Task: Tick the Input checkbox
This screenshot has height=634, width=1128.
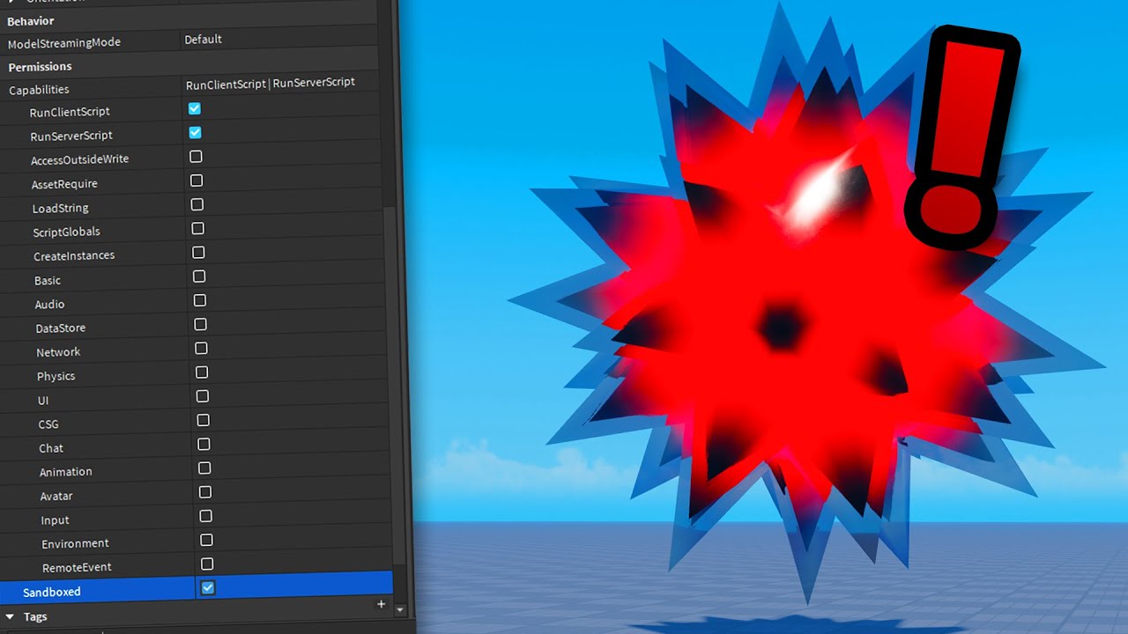Action: [205, 515]
